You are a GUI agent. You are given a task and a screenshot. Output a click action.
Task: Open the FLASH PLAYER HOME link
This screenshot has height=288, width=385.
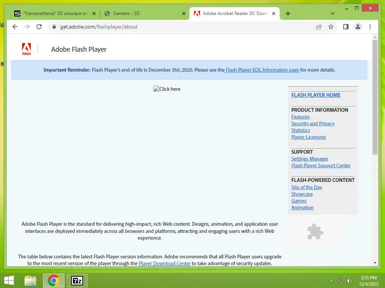[316, 95]
